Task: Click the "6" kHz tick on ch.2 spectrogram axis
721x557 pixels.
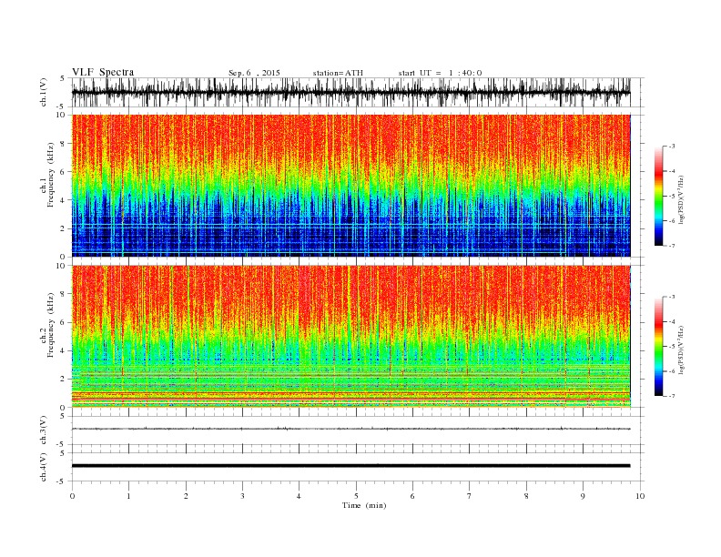Action: [x=64, y=322]
